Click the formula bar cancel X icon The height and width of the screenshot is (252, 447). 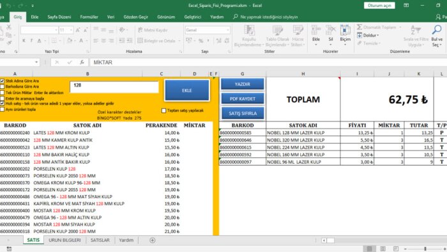tap(57, 62)
